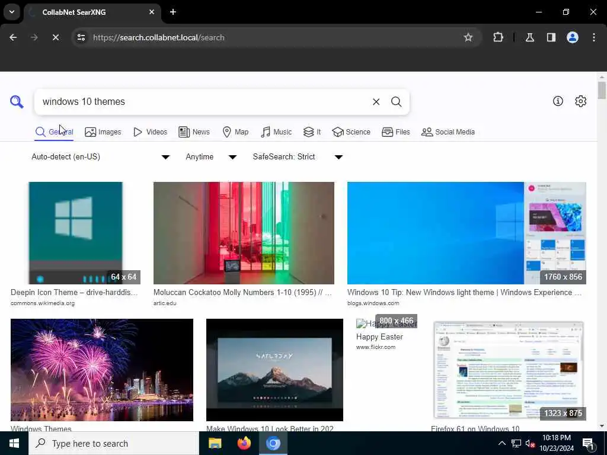The height and width of the screenshot is (455, 607).
Task: Open the Windows light theme image
Action: tap(467, 233)
